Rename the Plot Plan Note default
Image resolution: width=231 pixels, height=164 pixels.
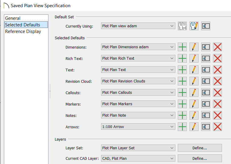(x=206, y=115)
